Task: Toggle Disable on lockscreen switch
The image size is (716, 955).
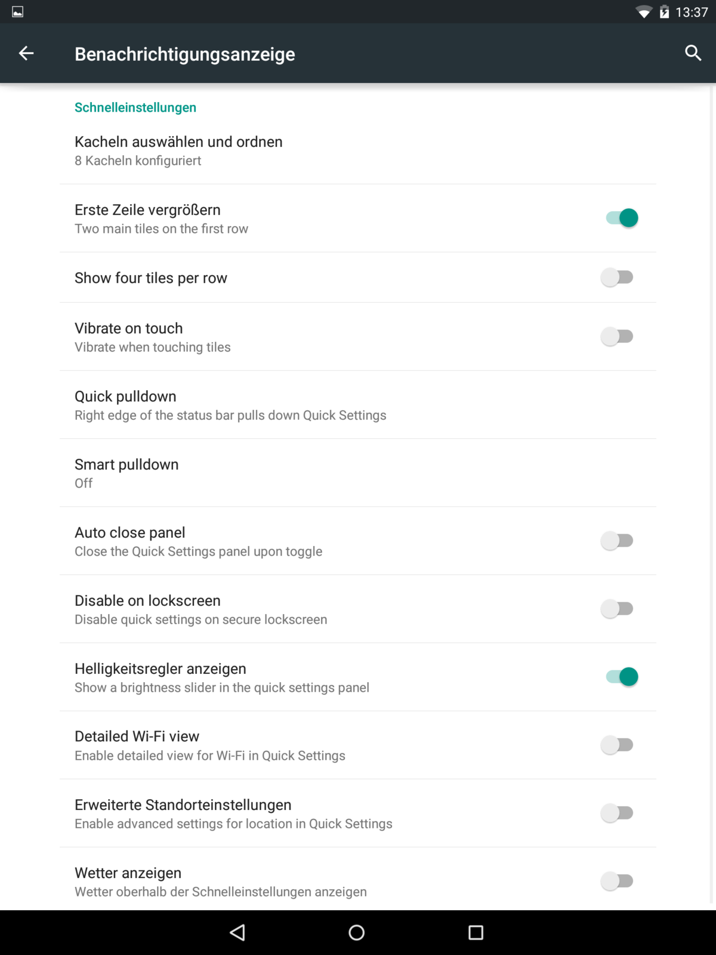Action: click(x=617, y=609)
